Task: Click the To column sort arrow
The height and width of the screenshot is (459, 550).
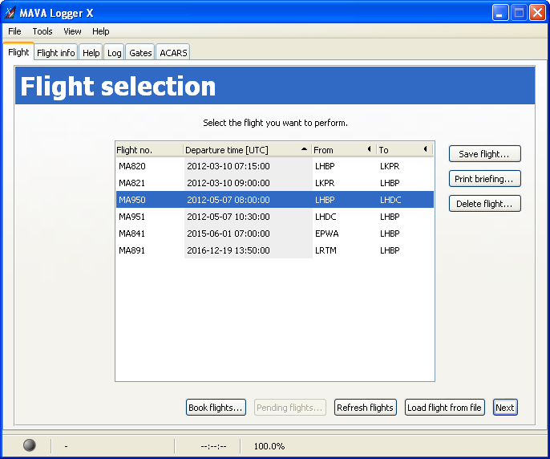Action: click(x=425, y=149)
